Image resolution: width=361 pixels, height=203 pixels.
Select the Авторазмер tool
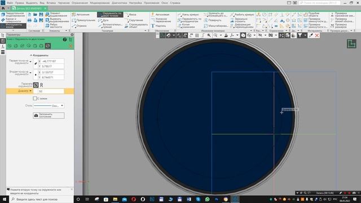click(x=160, y=15)
